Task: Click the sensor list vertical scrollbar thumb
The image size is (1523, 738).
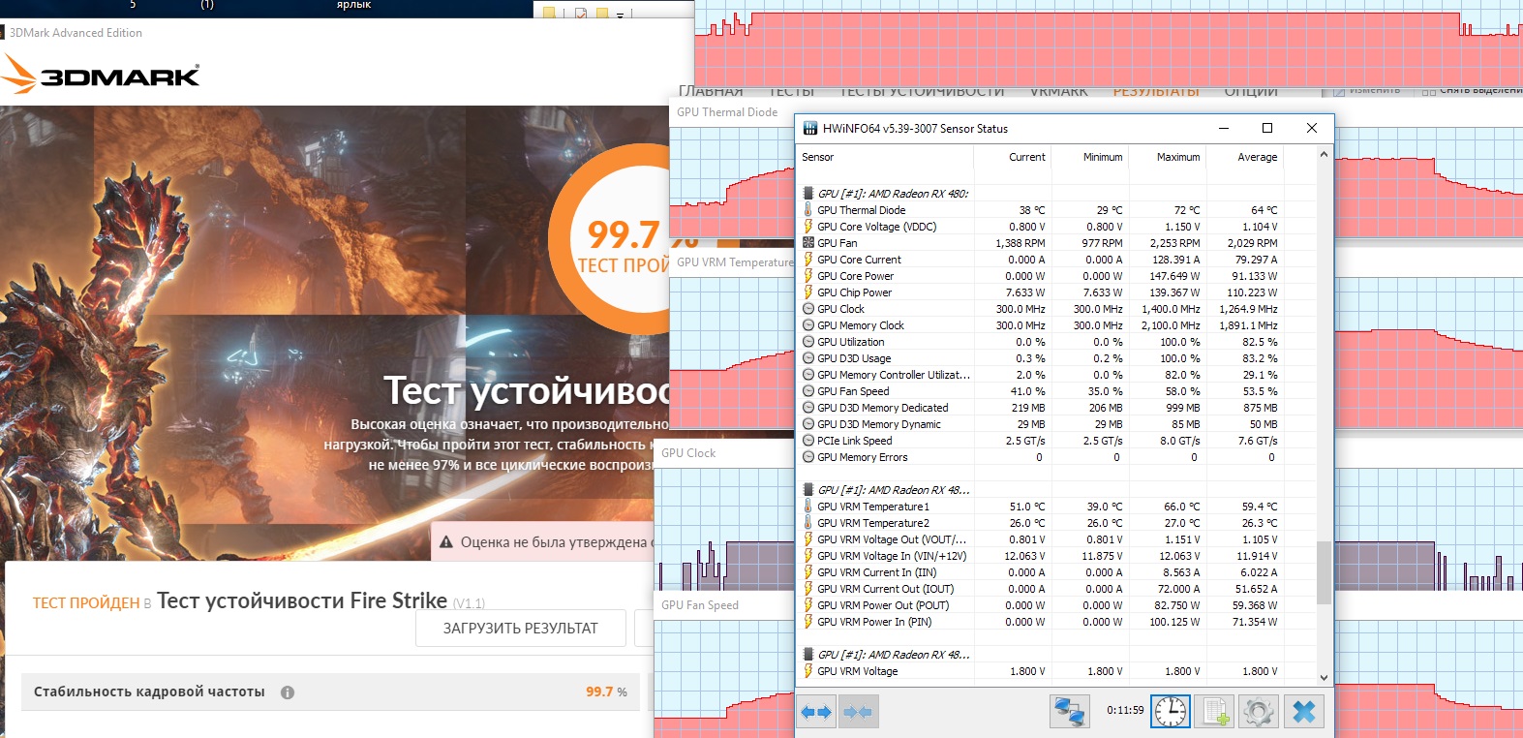Action: coord(1324,572)
